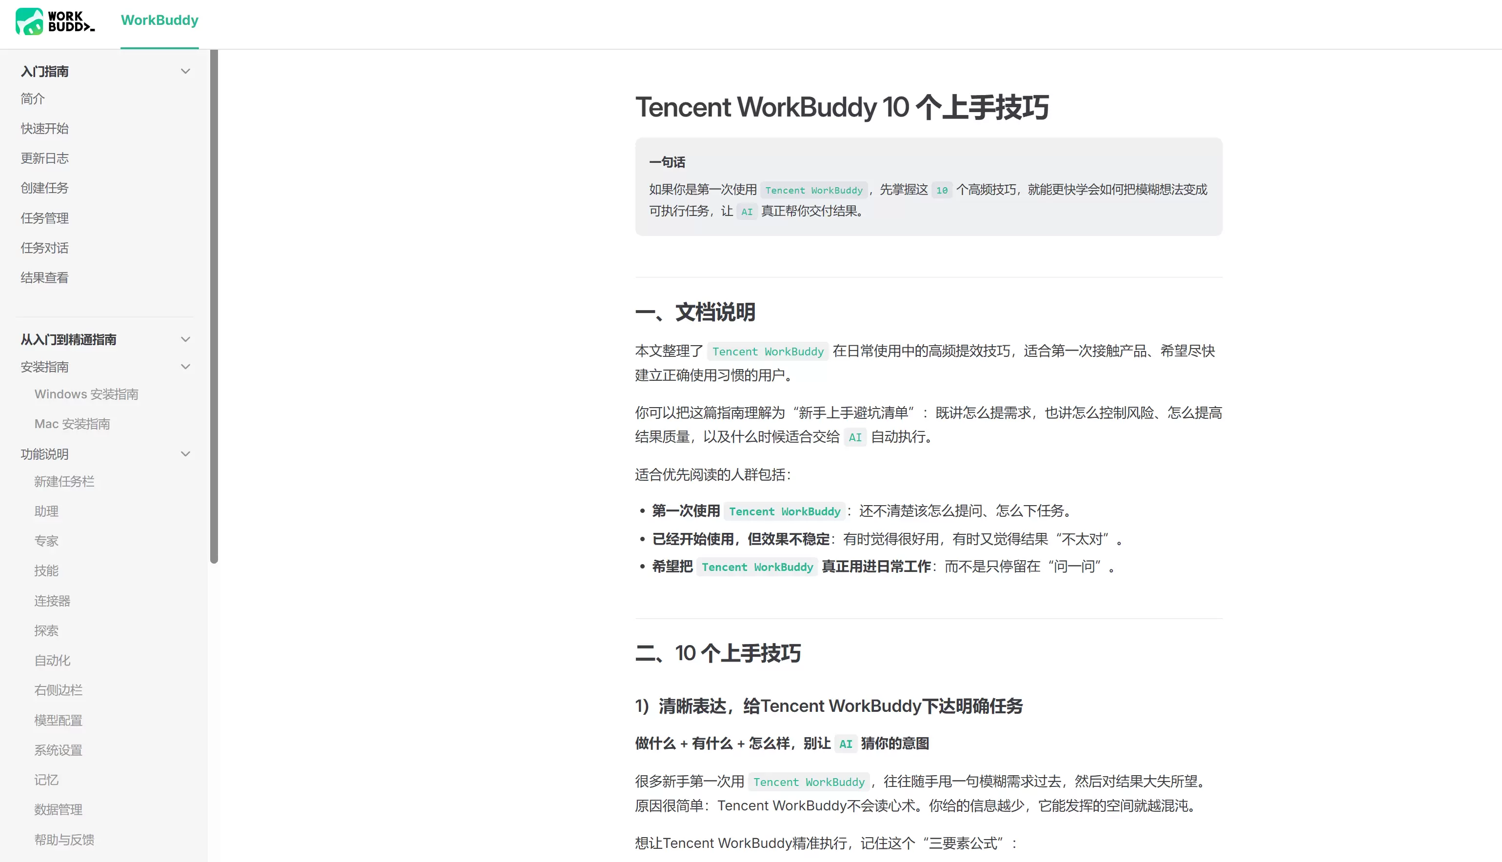1502x862 pixels.
Task: Select the WorkBuddy top navigation tab
Action: tap(159, 20)
